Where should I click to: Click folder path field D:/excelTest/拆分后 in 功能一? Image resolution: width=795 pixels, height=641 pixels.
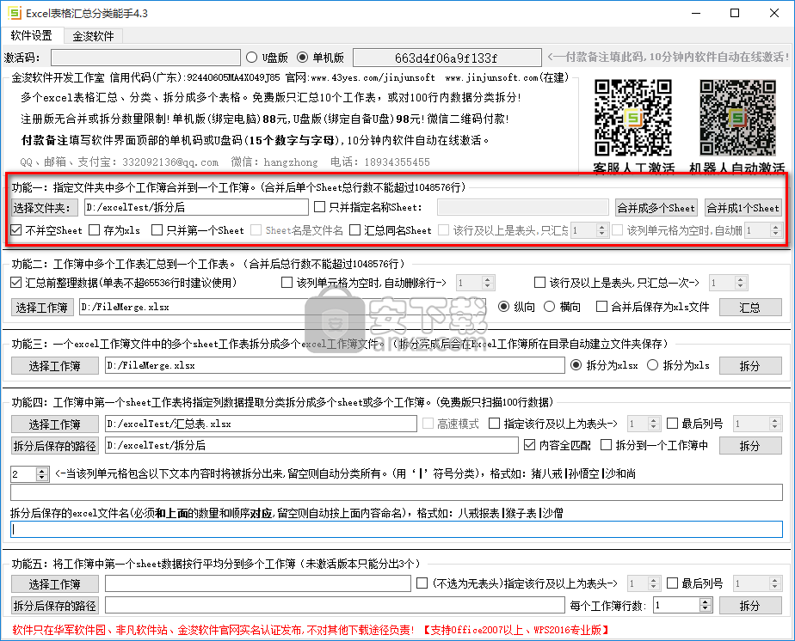tap(195, 207)
